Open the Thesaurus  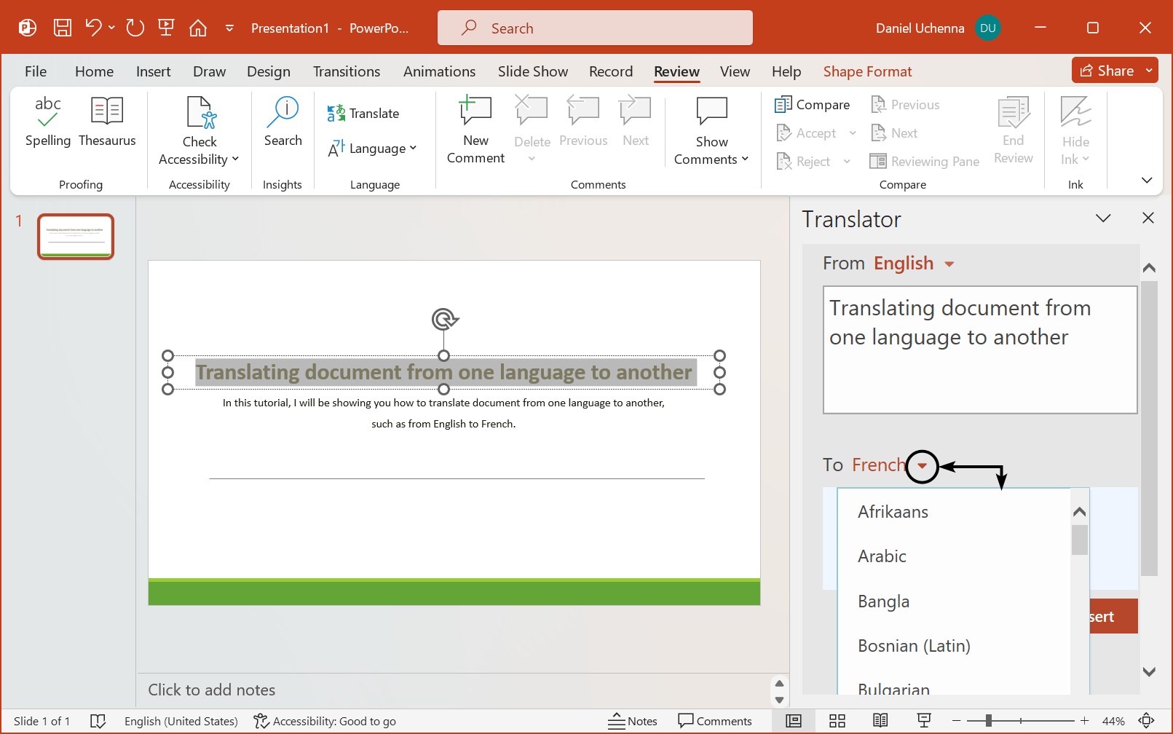click(106, 124)
